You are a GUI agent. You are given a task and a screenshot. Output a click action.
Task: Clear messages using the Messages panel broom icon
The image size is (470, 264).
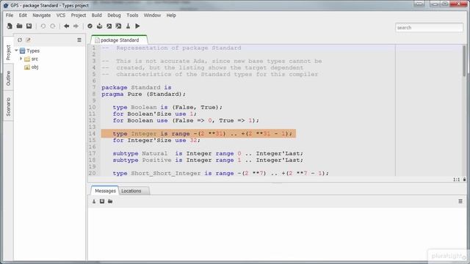click(x=94, y=202)
